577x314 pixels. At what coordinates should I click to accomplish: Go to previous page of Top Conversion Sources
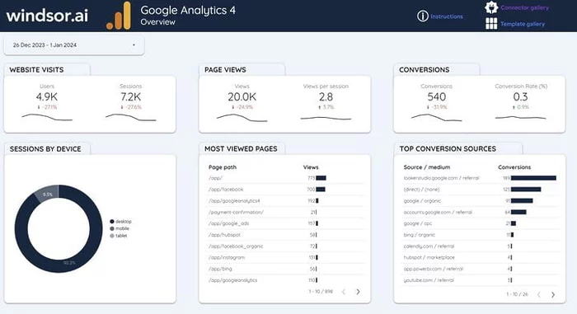539,294
